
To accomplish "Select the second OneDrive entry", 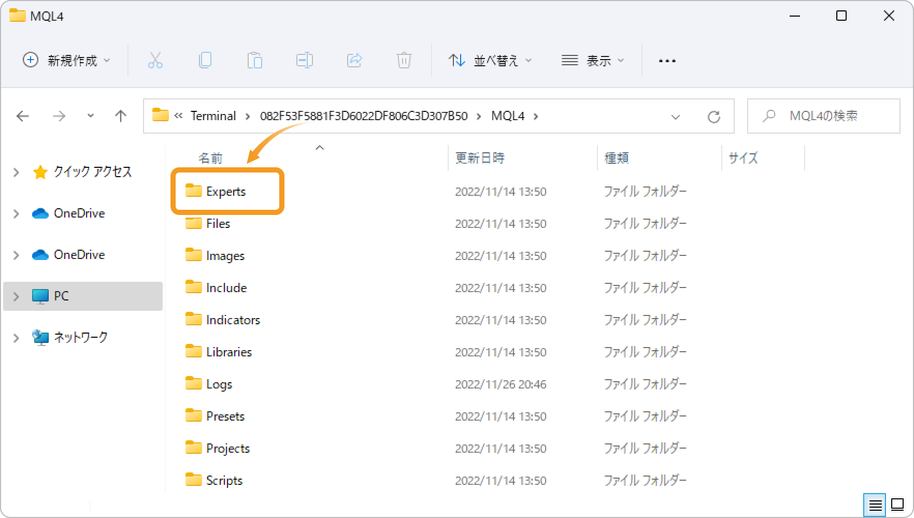I will pos(79,255).
